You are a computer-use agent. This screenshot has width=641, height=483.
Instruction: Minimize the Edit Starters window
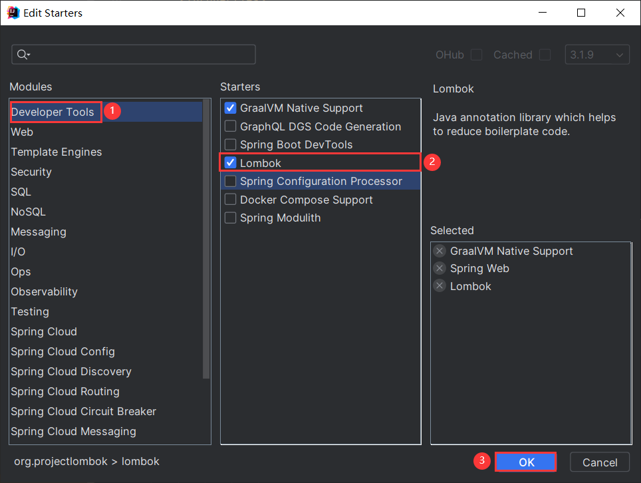tap(543, 13)
